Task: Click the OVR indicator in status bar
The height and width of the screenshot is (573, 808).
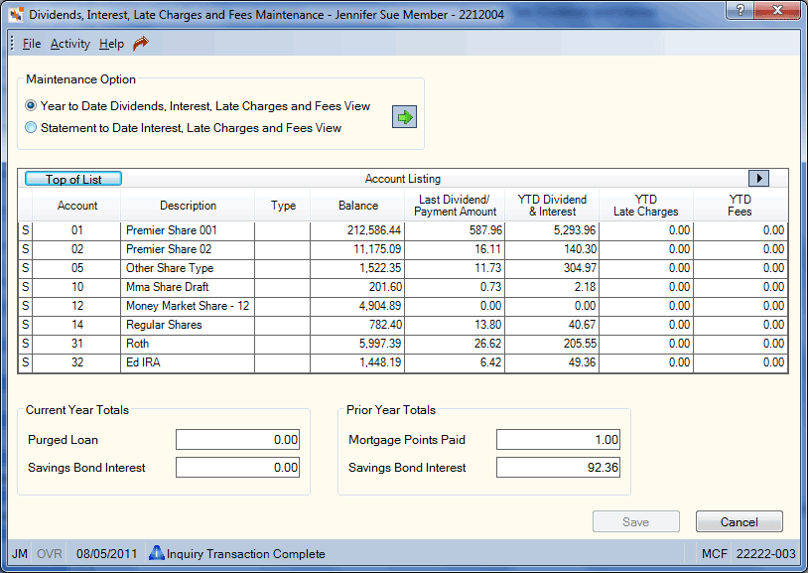Action: (50, 554)
